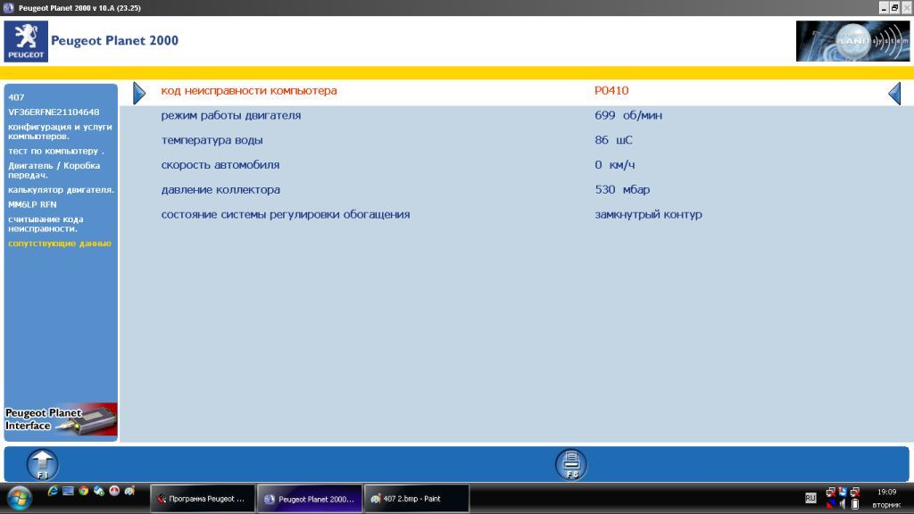Go to 'Двигатель / Коробка передач' step
Viewport: 914px width, 514px height.
pos(54,170)
